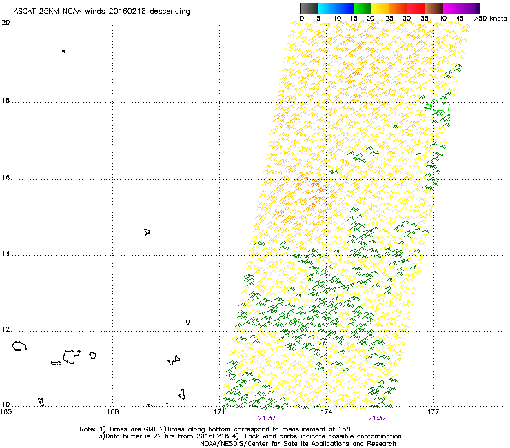Click the longitude label '177'
Image resolution: width=510 pixels, height=448 pixels.
tap(433, 412)
